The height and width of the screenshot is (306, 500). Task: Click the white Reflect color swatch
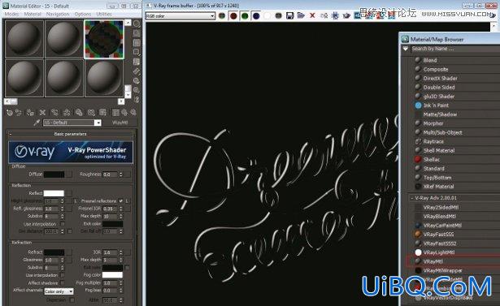tap(54, 193)
